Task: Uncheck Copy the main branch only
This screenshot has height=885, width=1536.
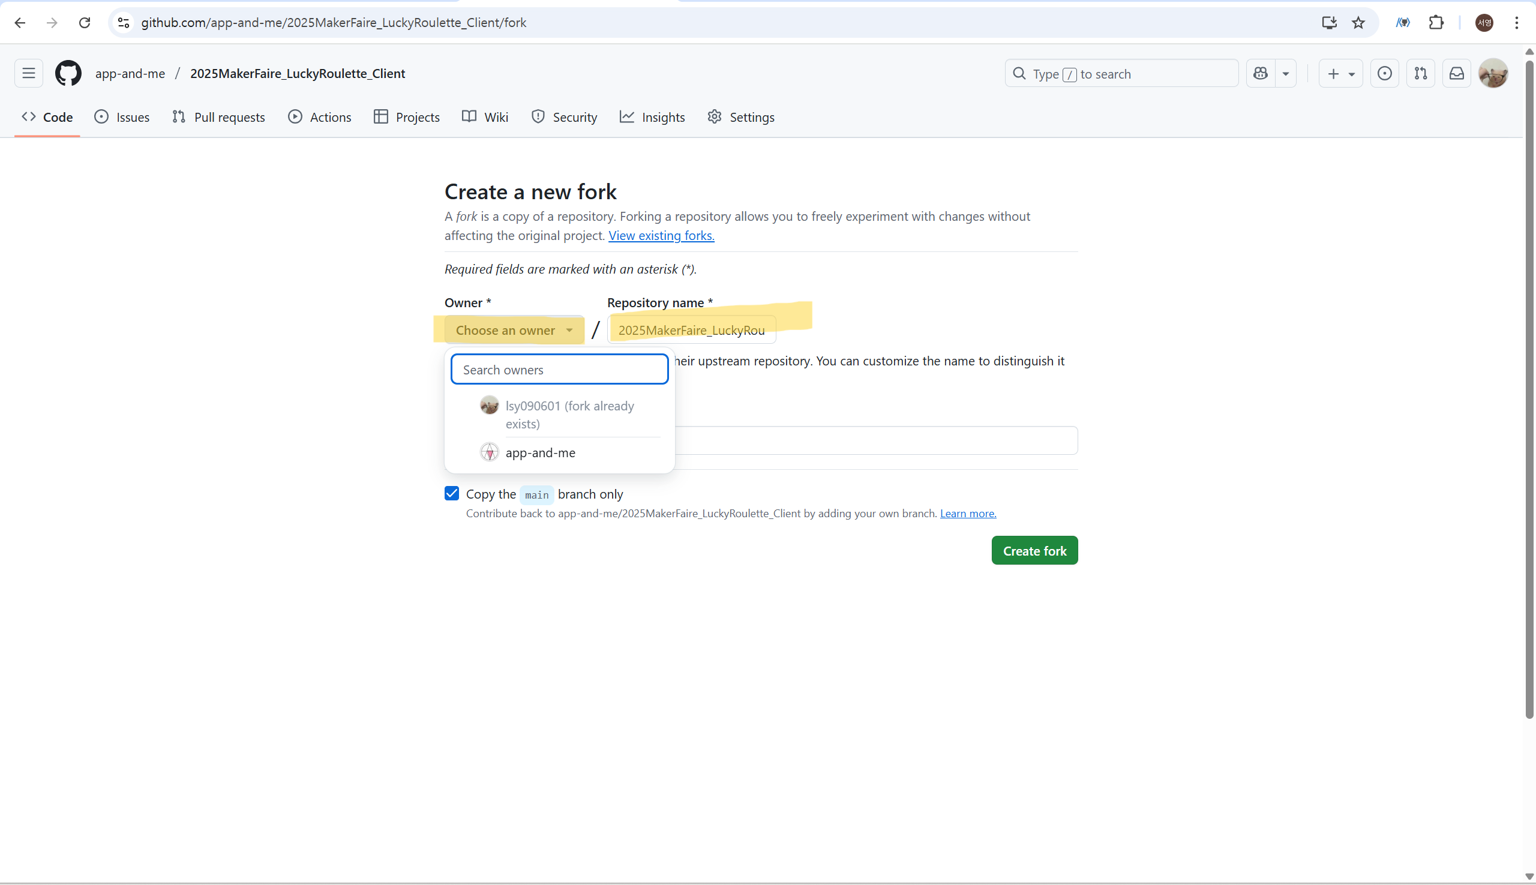Action: pos(452,493)
